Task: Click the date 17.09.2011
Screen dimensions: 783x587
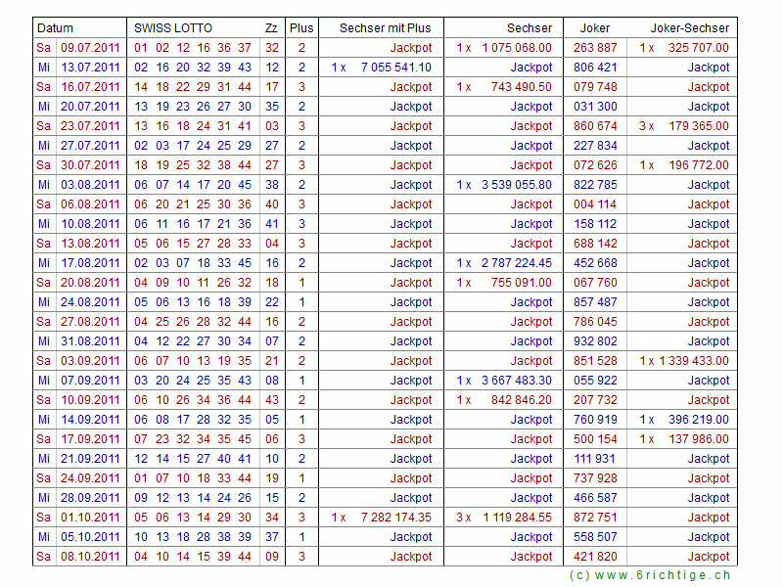Action: pyautogui.click(x=90, y=439)
